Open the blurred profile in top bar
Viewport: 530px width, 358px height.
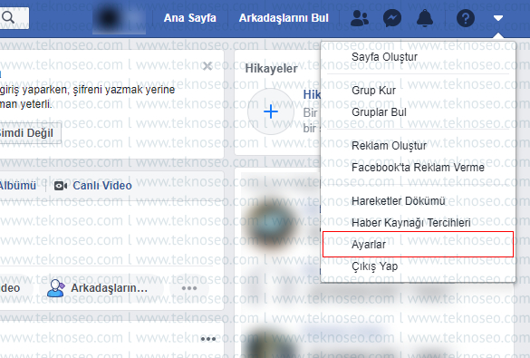click(119, 18)
